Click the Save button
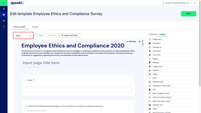Image resolution: width=201 pixels, height=113 pixels. (188, 14)
